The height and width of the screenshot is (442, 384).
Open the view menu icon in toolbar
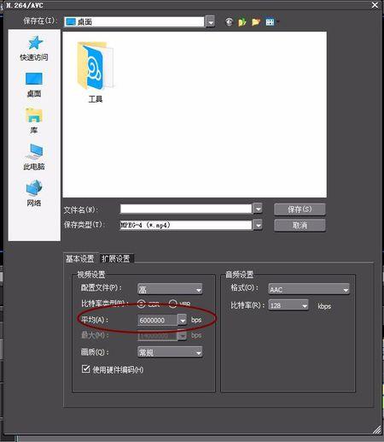[x=271, y=22]
